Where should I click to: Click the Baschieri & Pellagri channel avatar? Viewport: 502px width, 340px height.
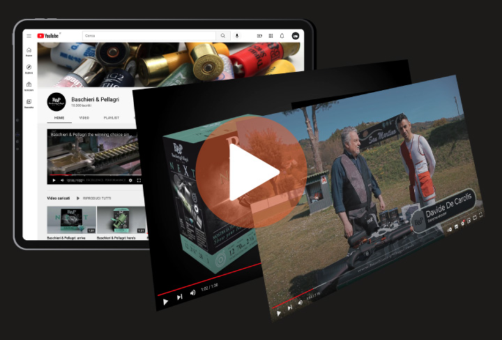56,102
